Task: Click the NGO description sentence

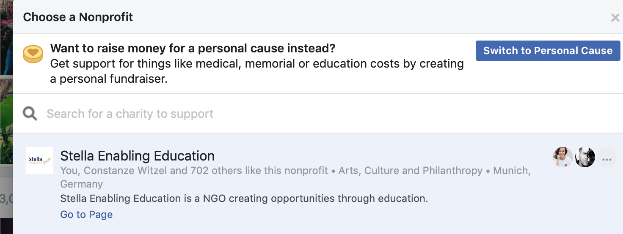Action: (x=244, y=199)
